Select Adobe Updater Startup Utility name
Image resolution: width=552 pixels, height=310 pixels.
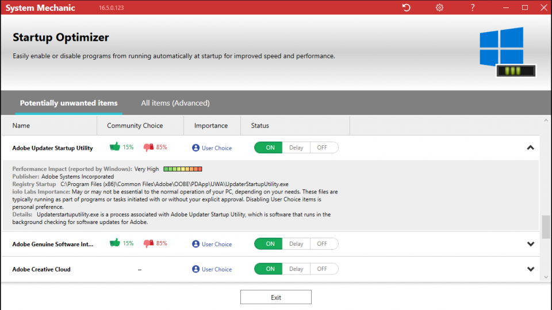coord(52,148)
